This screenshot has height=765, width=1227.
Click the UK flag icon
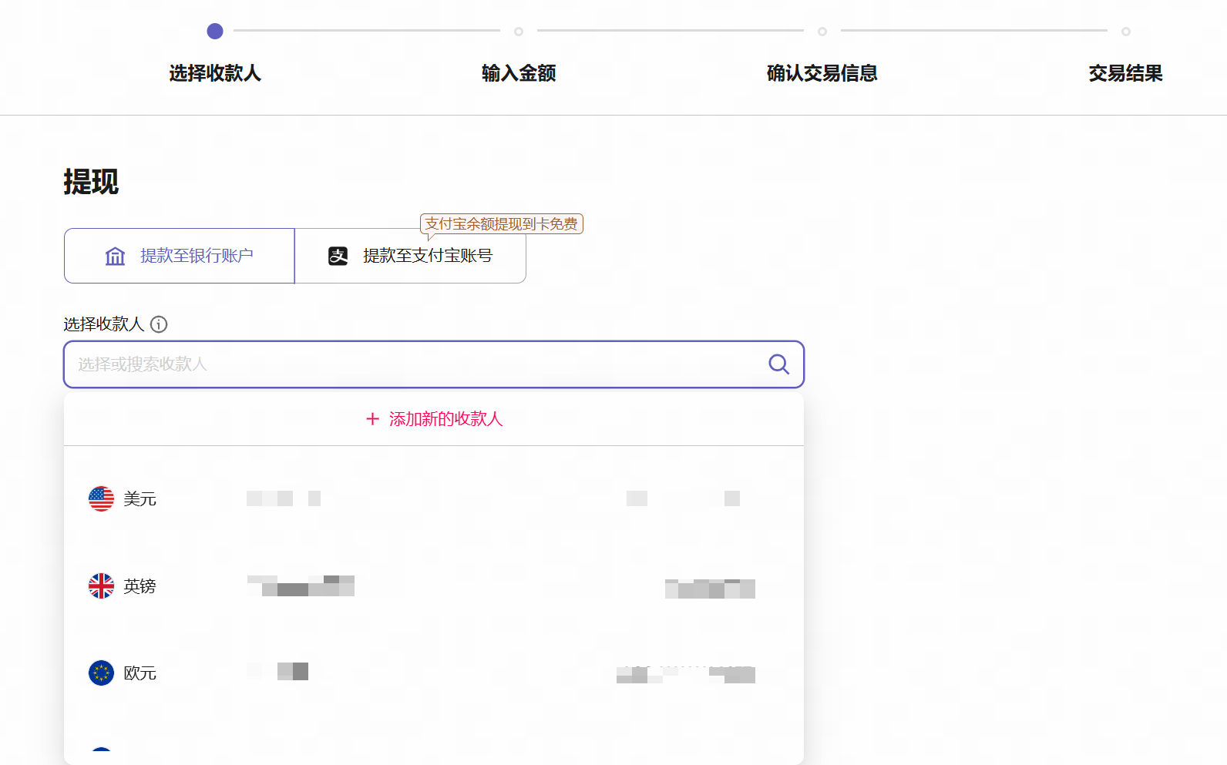coord(101,586)
